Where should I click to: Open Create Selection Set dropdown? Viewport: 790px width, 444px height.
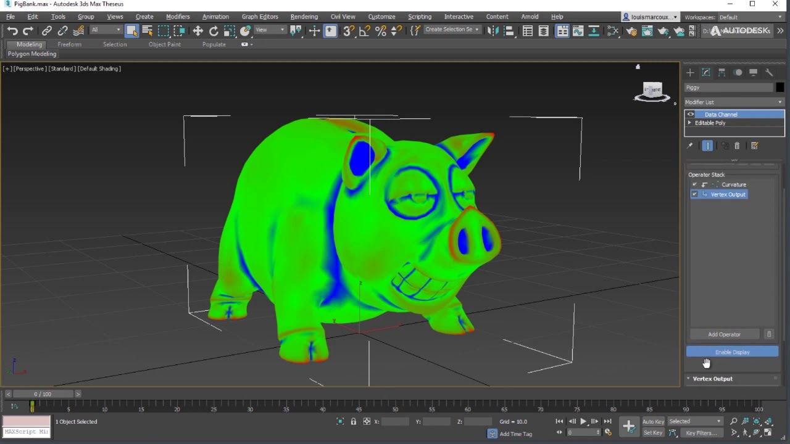[452, 30]
